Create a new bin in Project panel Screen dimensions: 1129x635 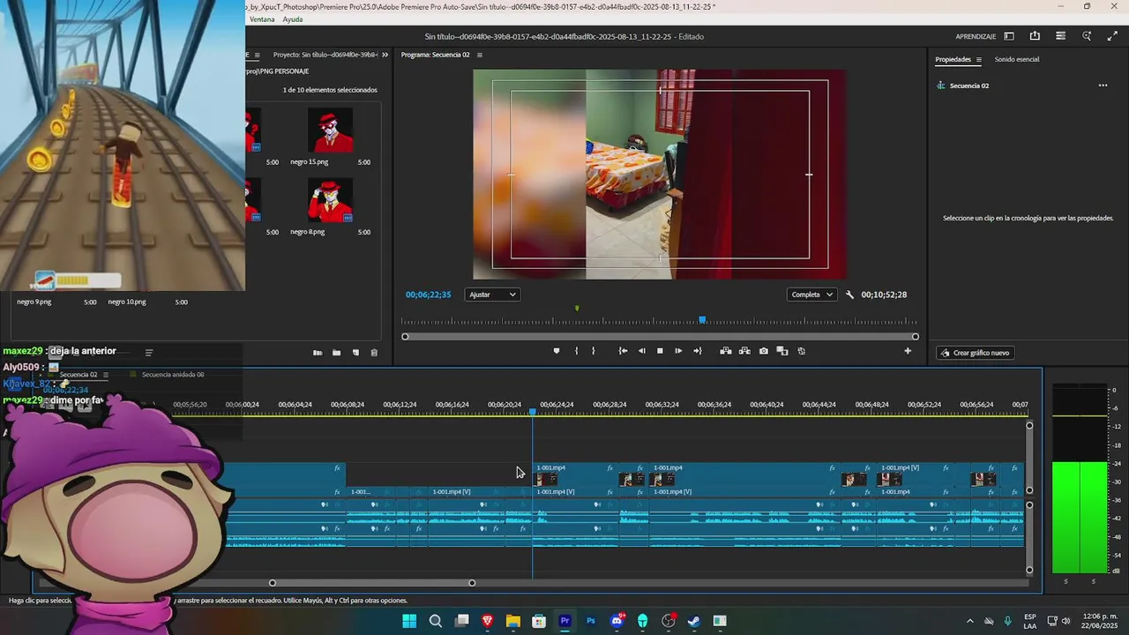336,353
